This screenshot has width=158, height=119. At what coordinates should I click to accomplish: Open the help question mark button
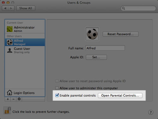pos(151,112)
